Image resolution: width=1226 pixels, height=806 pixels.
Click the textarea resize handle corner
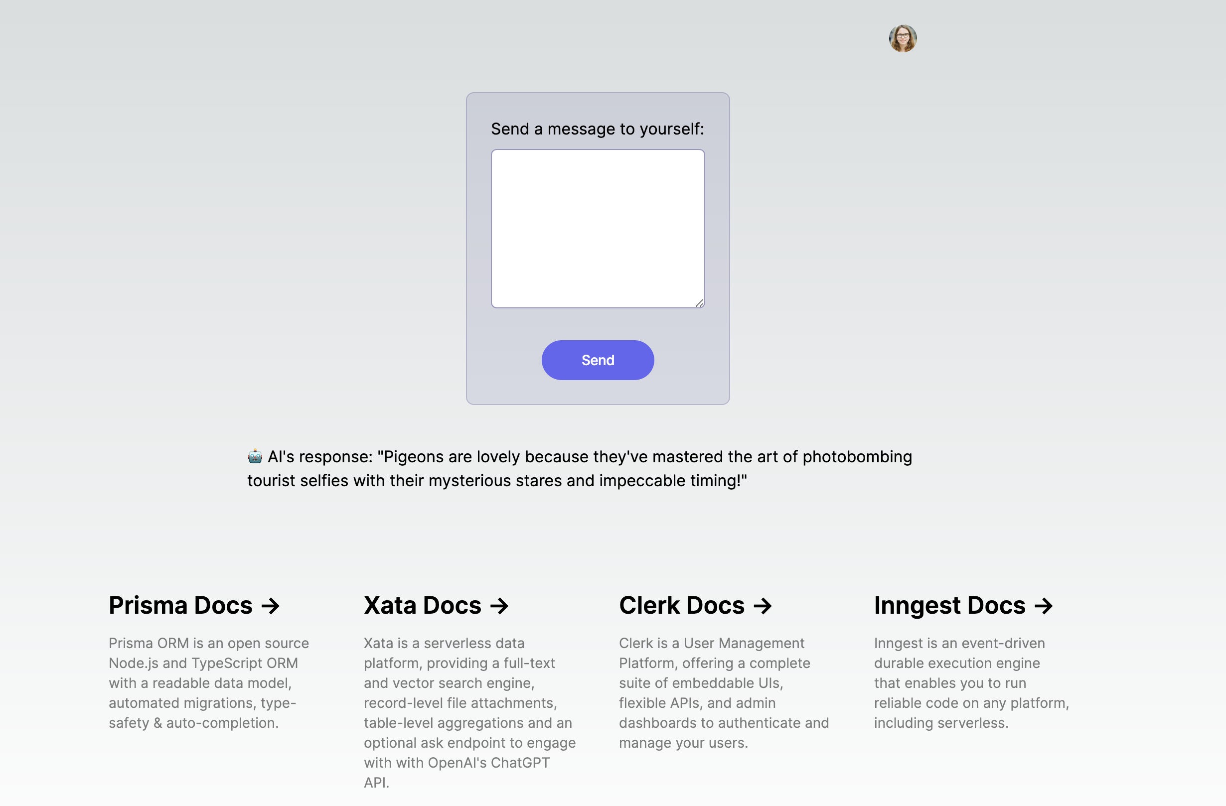700,303
